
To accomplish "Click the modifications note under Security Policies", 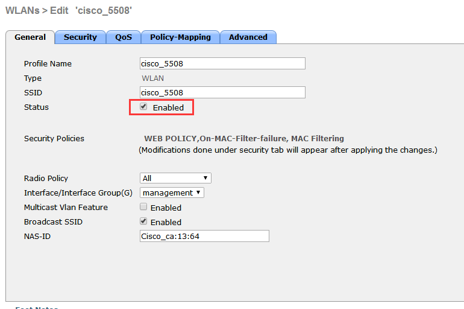I will (x=288, y=150).
